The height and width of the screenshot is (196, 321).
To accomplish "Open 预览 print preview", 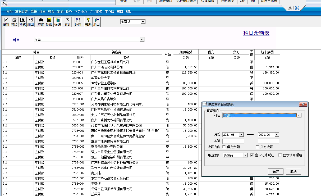I will click(22, 22).
